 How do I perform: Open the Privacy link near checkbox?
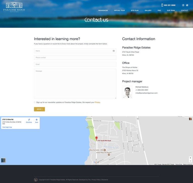pyautogui.click(x=97, y=102)
